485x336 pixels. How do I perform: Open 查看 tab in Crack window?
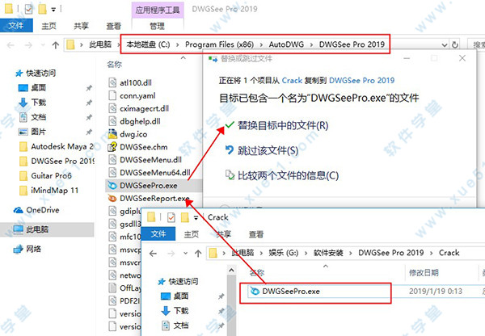(x=256, y=234)
